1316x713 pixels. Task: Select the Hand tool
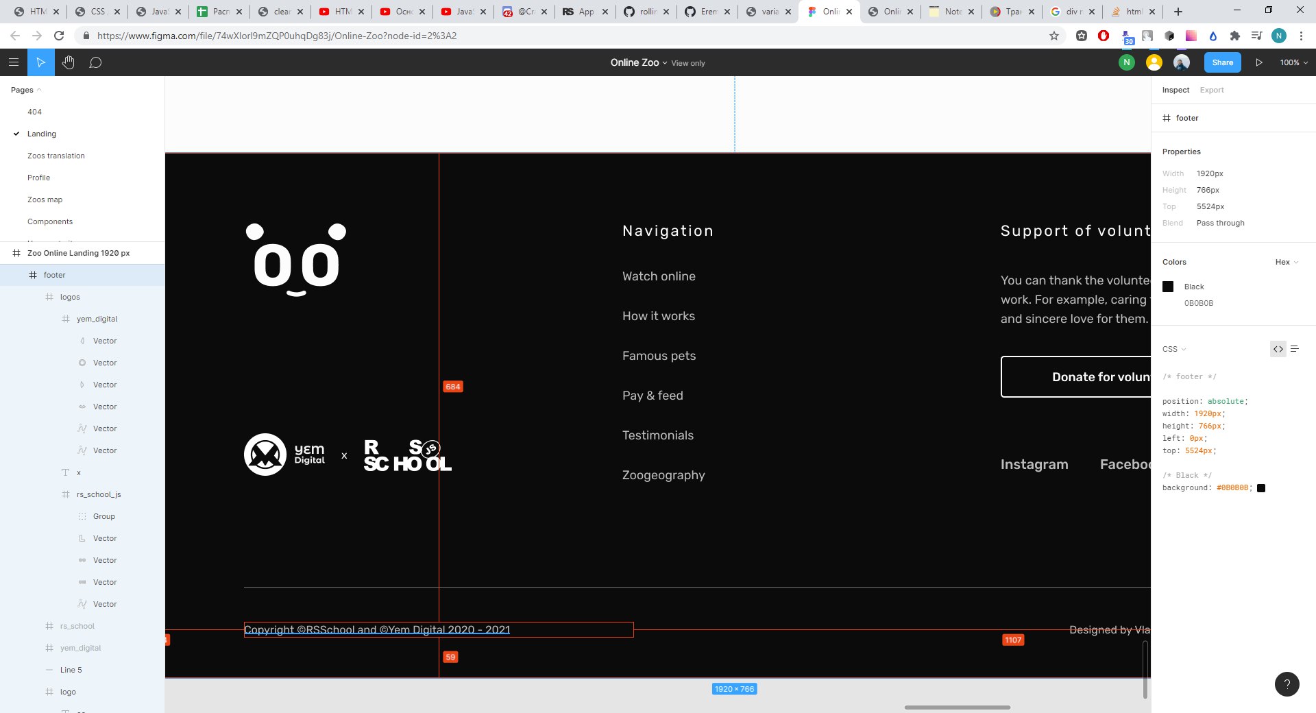click(x=69, y=62)
